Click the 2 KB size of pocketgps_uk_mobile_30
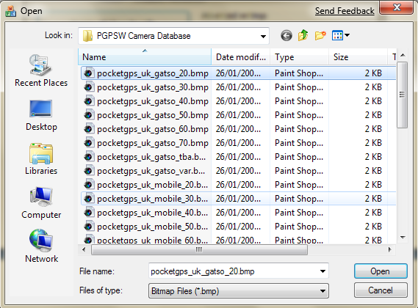Viewport: 418px width, 308px height. coord(373,199)
